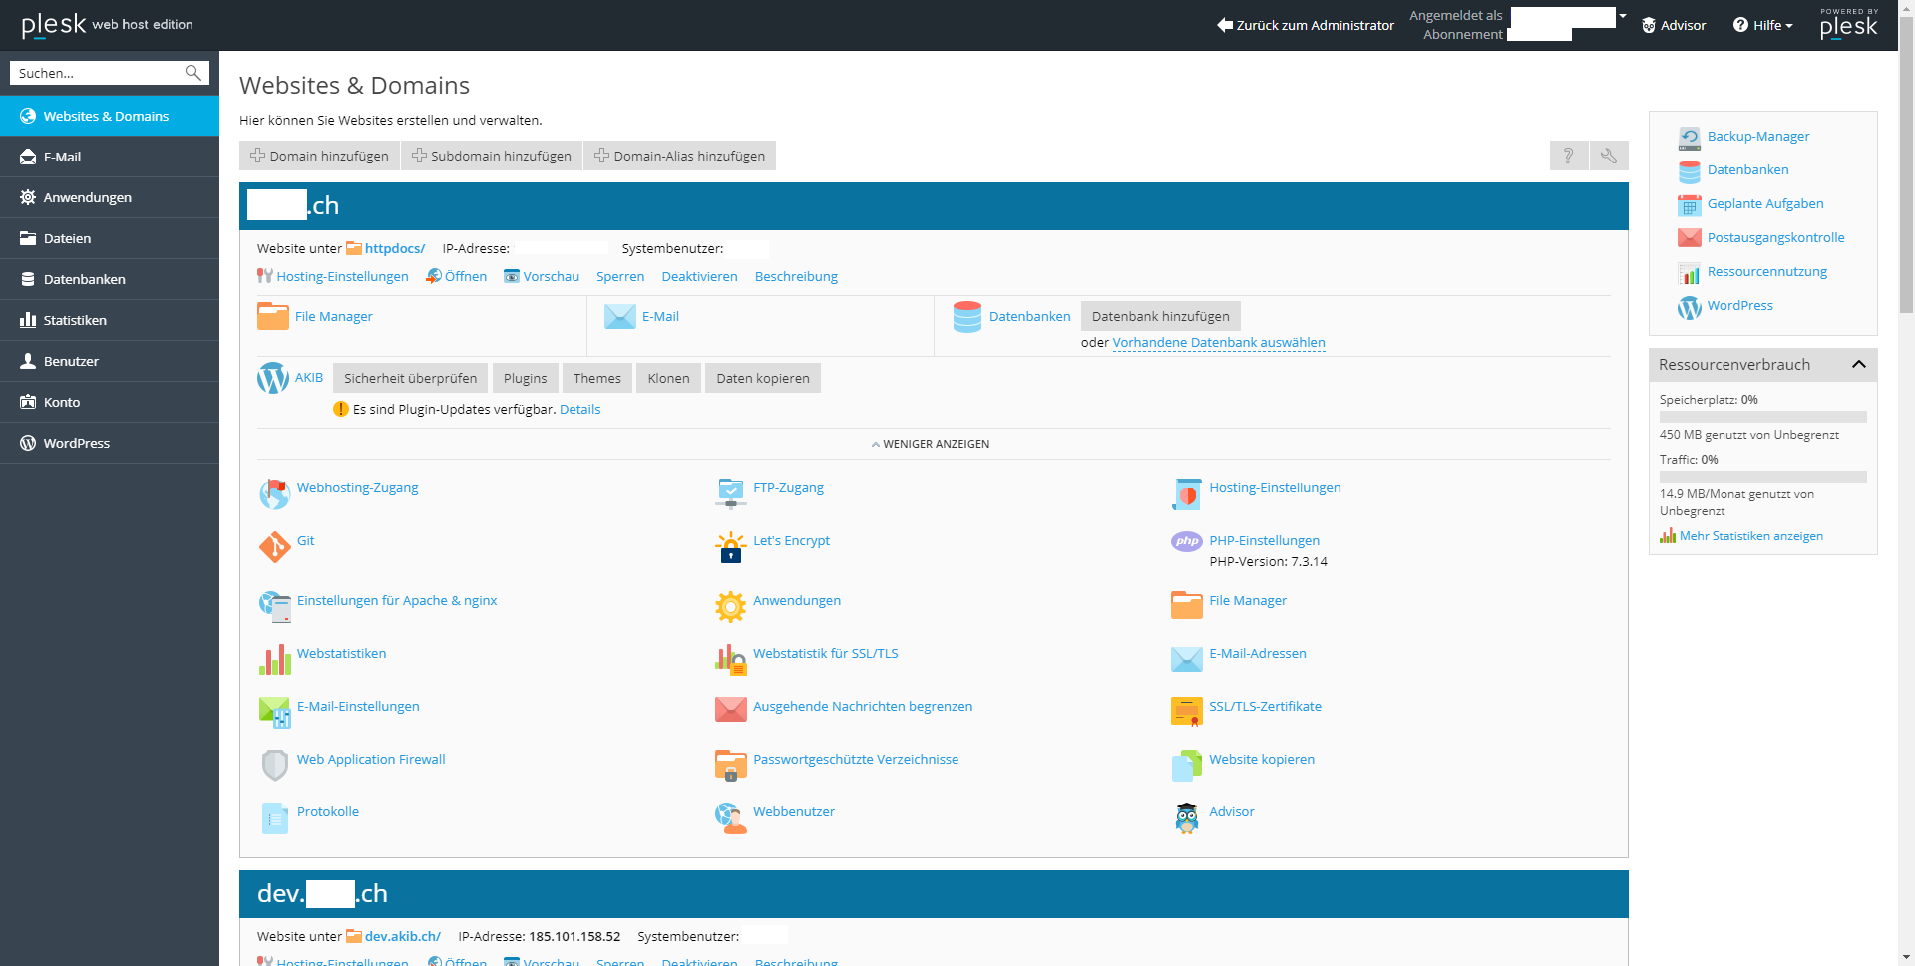The height and width of the screenshot is (966, 1915).
Task: Click the E-Mail-Einstellungen icon
Action: pyautogui.click(x=274, y=712)
